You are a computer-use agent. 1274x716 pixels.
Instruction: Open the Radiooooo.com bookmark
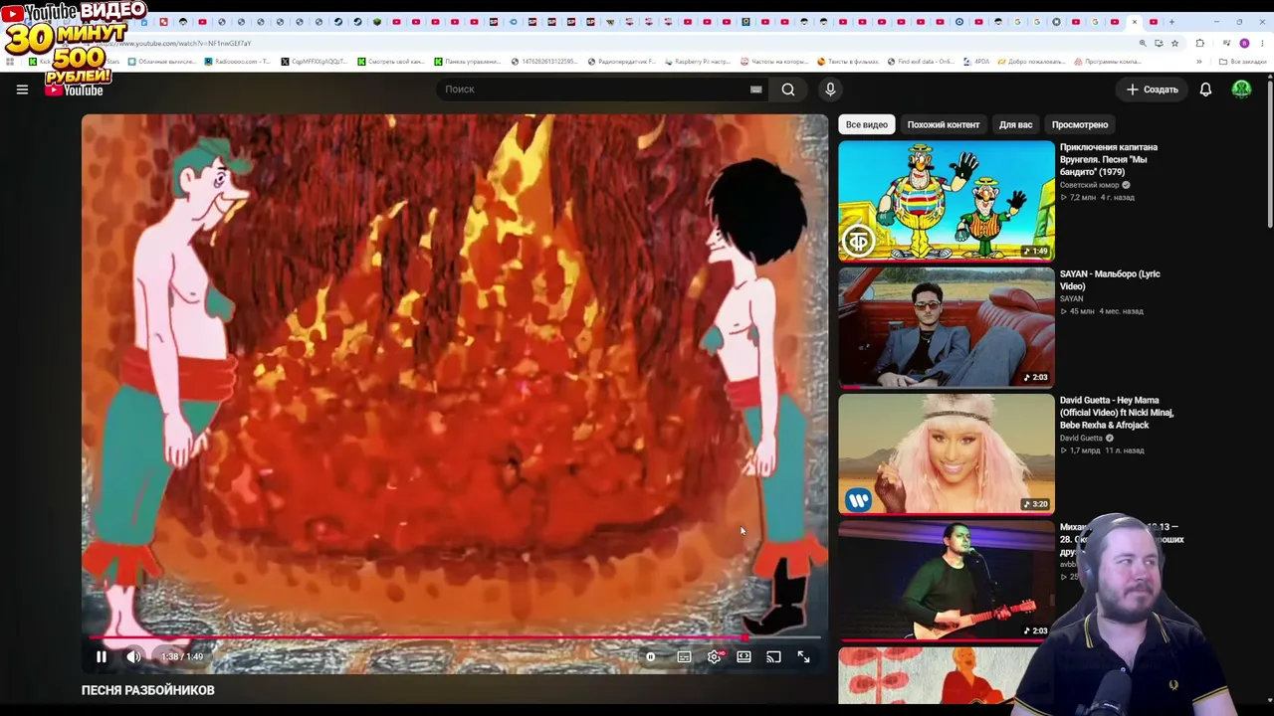(x=236, y=62)
